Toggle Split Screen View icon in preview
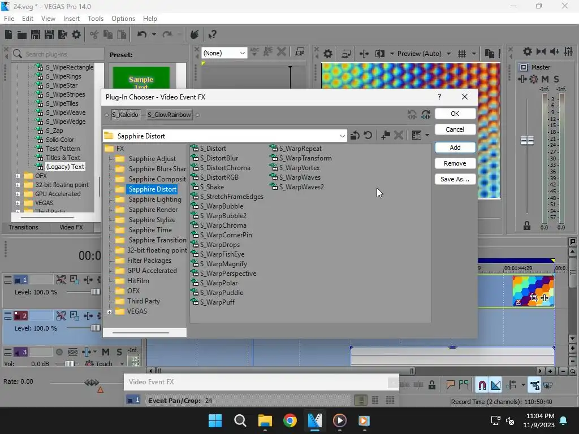The height and width of the screenshot is (434, 579). point(380,54)
